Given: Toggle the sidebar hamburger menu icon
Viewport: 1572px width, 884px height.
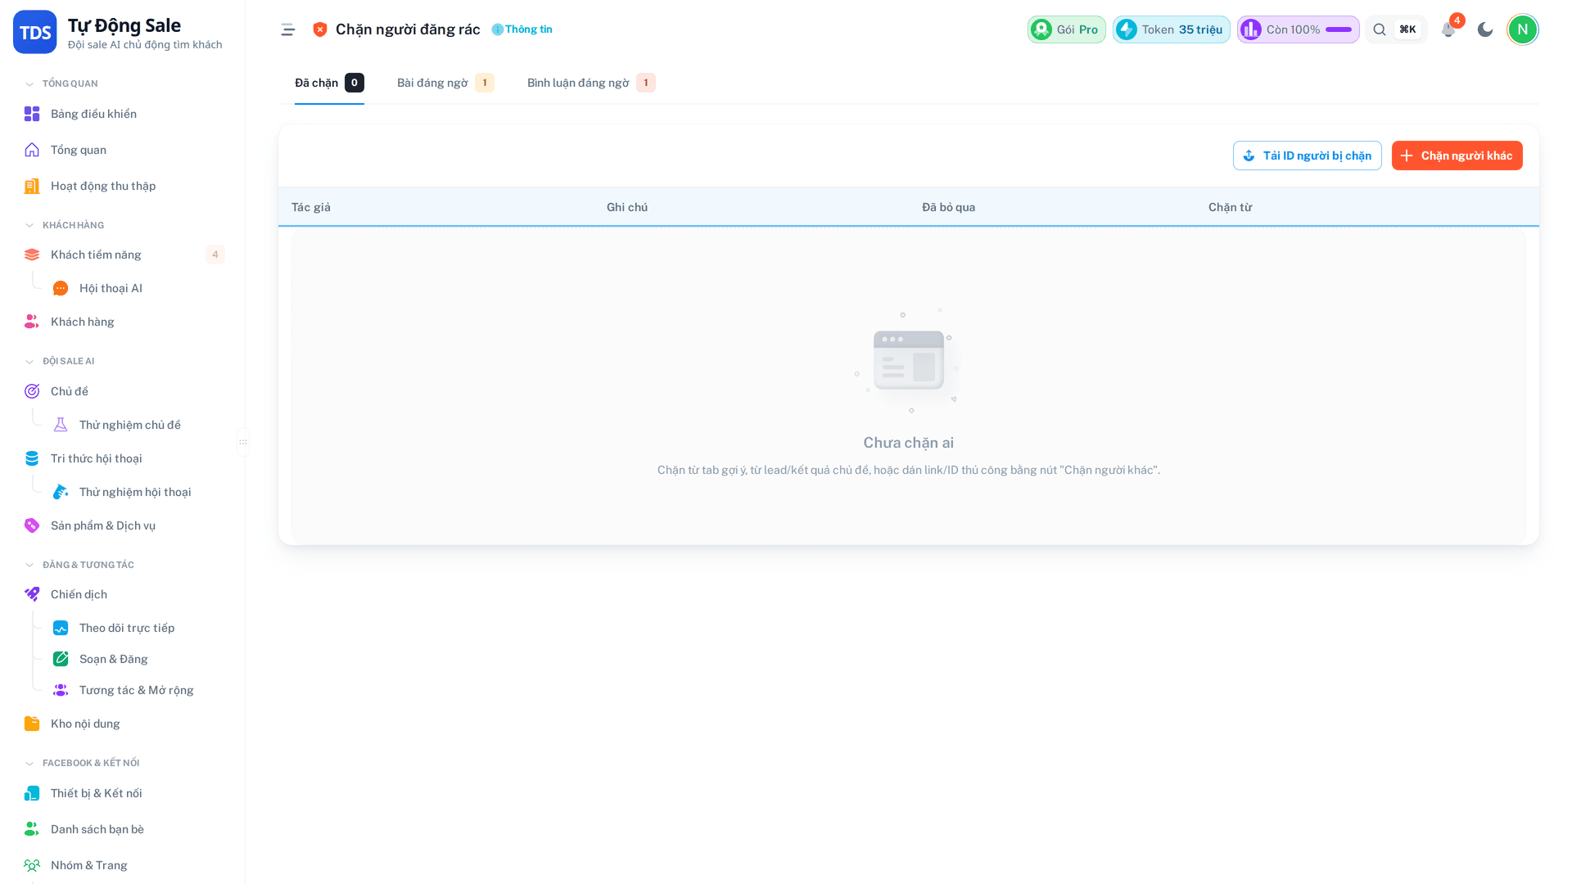Looking at the screenshot, I should [288, 29].
